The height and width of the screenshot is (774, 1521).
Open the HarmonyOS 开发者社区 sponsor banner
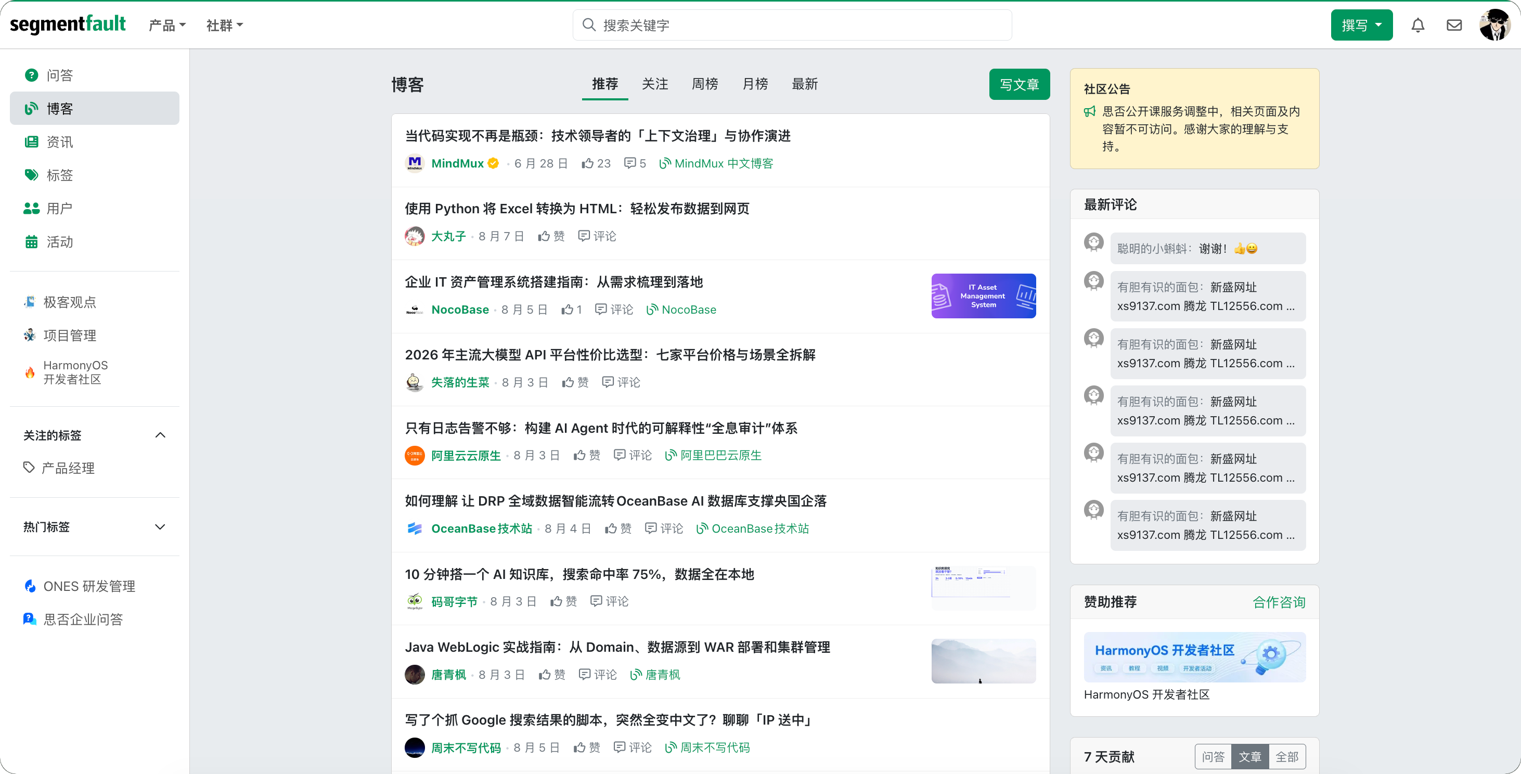(1194, 657)
